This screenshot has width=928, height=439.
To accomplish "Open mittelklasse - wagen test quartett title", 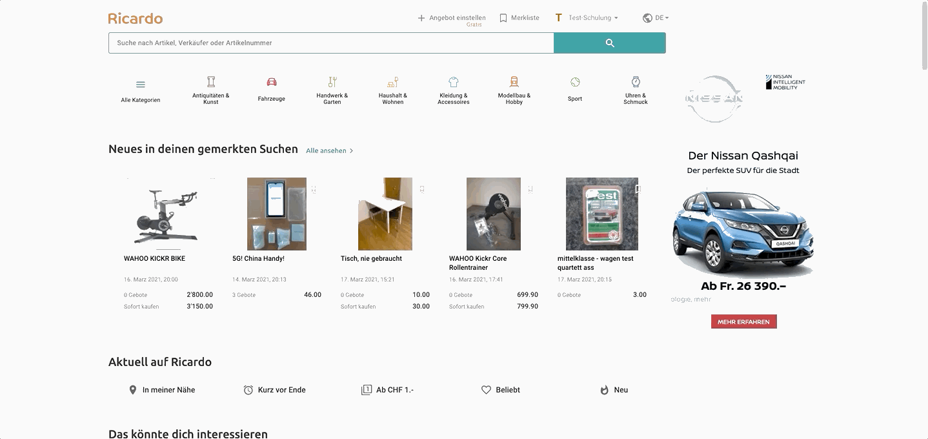I will click(x=596, y=263).
